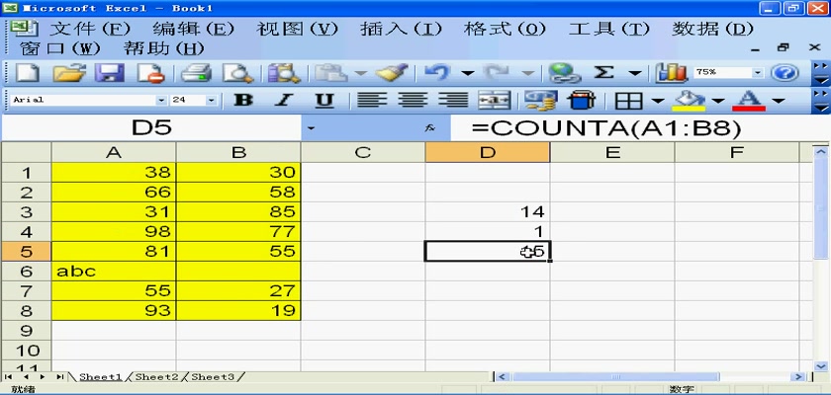
Task: Toggle Bold formatting
Action: point(242,101)
